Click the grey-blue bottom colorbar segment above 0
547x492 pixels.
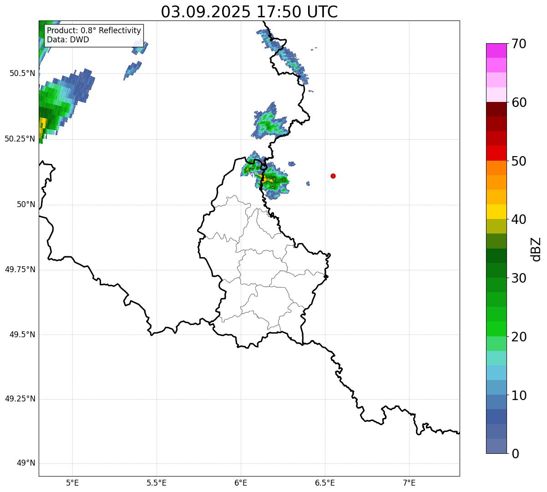coord(496,446)
